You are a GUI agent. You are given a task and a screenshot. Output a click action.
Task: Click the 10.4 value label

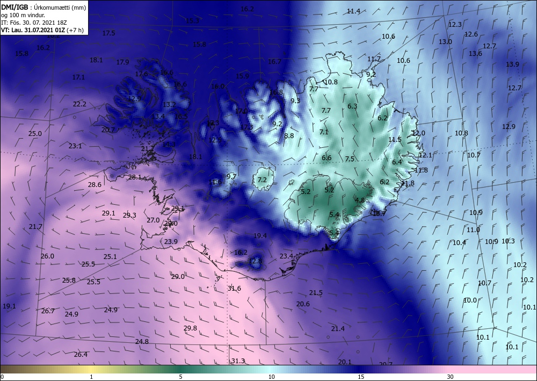pos(459,243)
